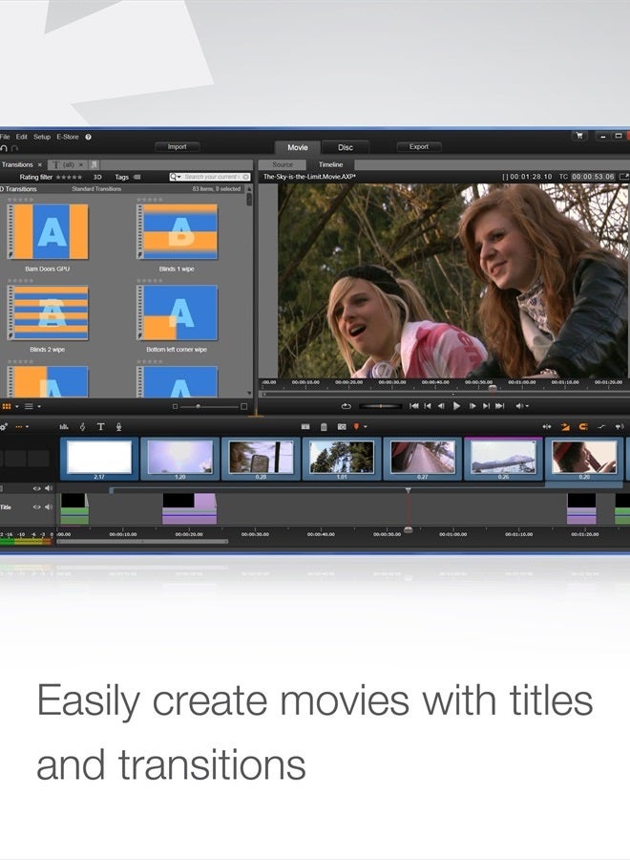Image resolution: width=630 pixels, height=860 pixels.
Task: Expand the thumbnail view options arrow
Action: coord(16,407)
